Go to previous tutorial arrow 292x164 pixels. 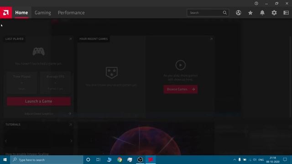pos(6,141)
